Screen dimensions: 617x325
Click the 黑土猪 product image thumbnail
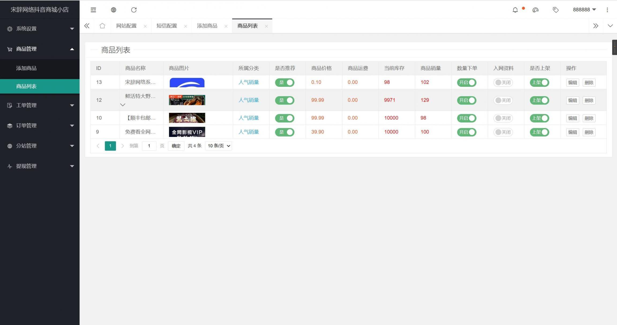[x=187, y=118]
